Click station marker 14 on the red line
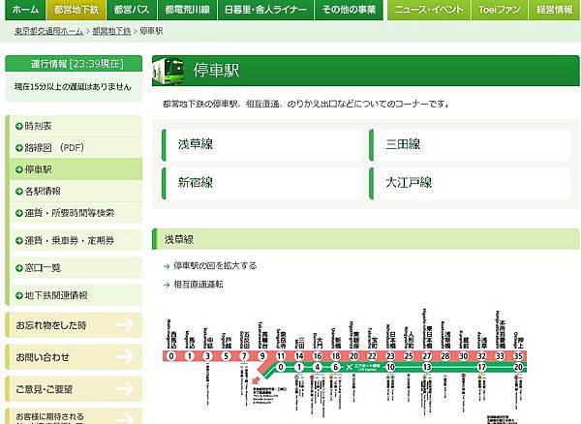The height and width of the screenshot is (424, 581). pos(298,356)
